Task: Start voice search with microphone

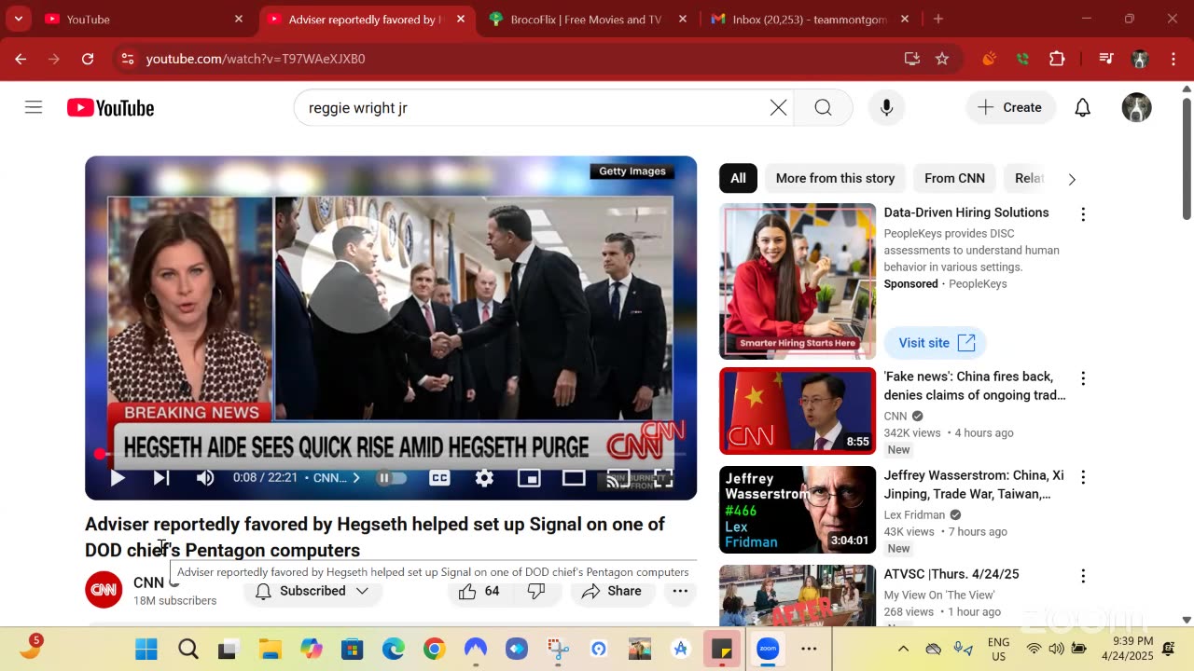Action: click(x=886, y=108)
